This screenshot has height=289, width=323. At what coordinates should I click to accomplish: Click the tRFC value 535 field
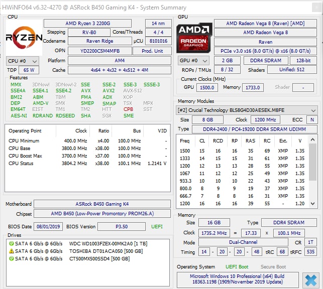[x=310, y=252]
